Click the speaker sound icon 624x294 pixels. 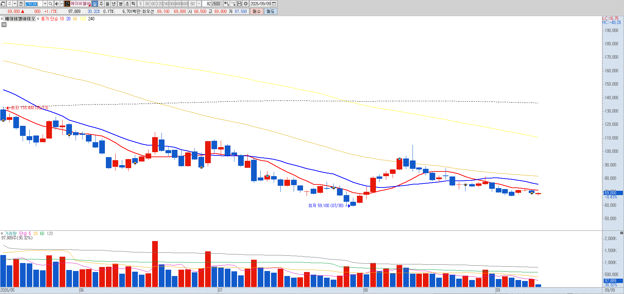point(57,4)
